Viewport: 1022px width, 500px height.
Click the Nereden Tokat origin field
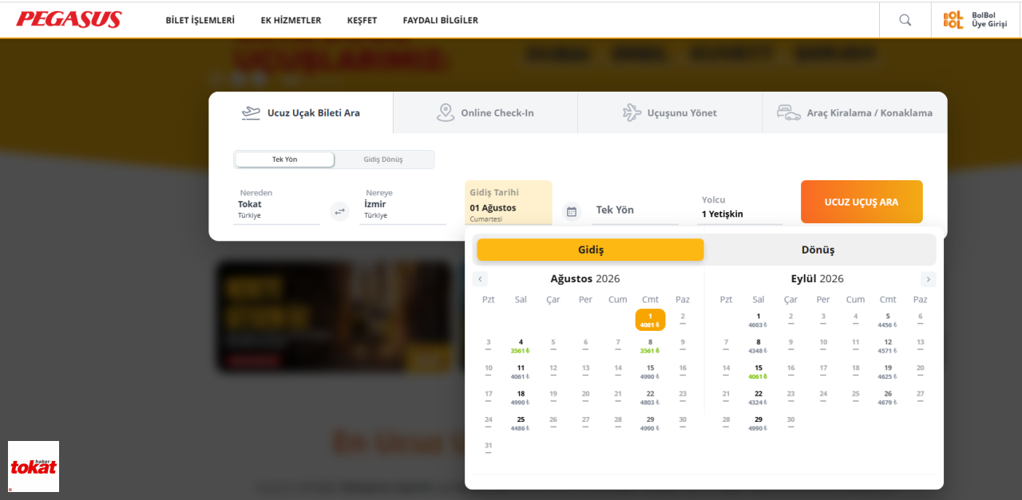click(276, 205)
